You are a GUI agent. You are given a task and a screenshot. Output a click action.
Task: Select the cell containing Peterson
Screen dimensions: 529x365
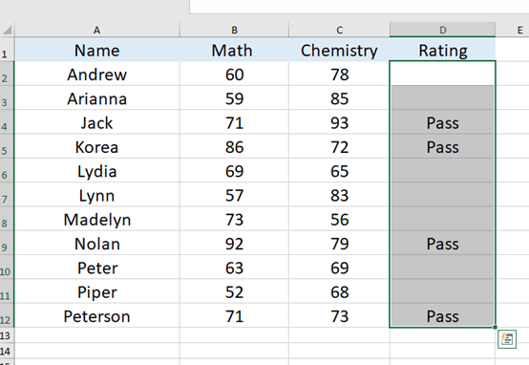coord(97,315)
